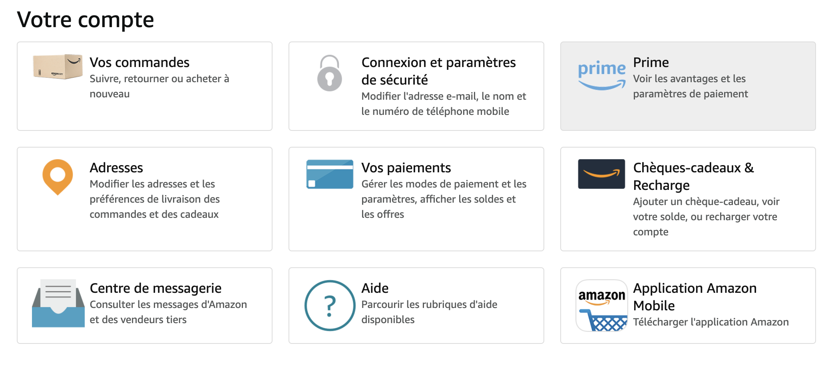Go to Vos paiements heading
This screenshot has height=367, width=828.
[x=406, y=168]
